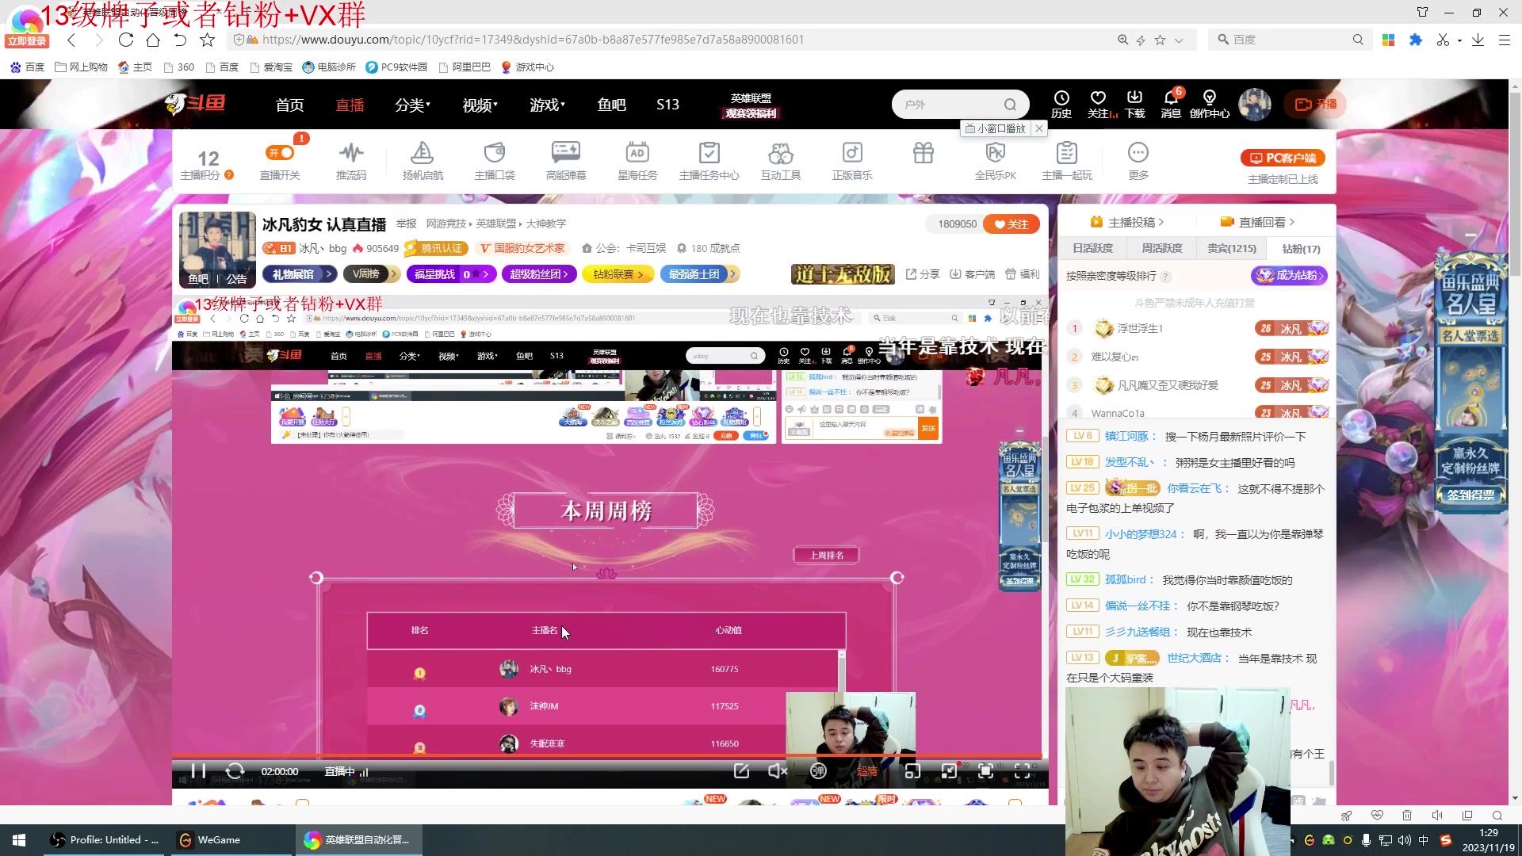Open the 正版音乐 licensed music tool
The height and width of the screenshot is (856, 1522).
(x=852, y=161)
